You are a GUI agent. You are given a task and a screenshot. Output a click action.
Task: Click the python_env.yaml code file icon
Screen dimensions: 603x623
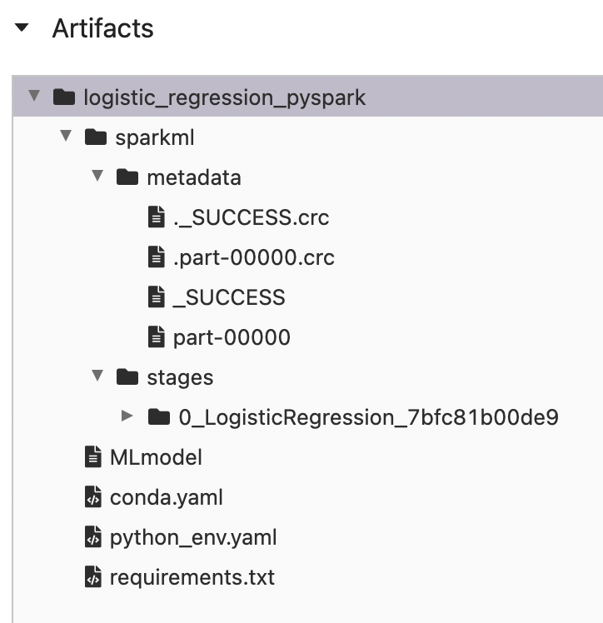point(93,537)
